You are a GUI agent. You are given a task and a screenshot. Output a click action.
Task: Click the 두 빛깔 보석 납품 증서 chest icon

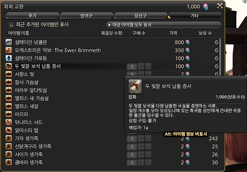(9, 66)
